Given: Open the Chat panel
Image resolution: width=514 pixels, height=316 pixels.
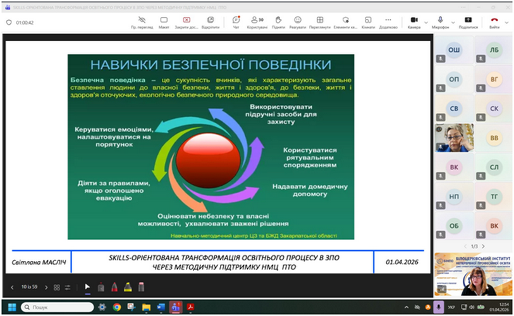Looking at the screenshot, I should [236, 22].
